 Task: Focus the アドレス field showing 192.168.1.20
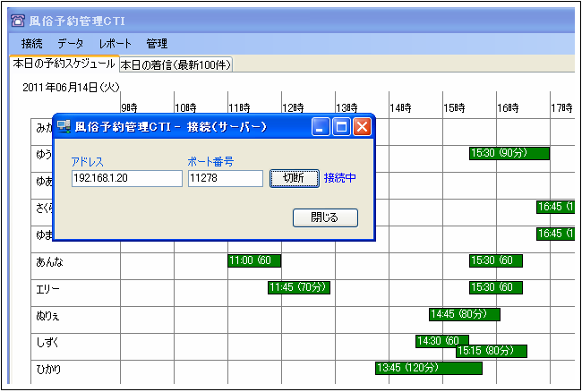[126, 179]
